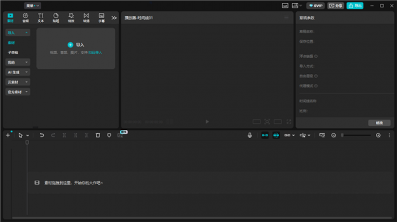Undo the last action
397x222 pixels.
(x=42, y=135)
